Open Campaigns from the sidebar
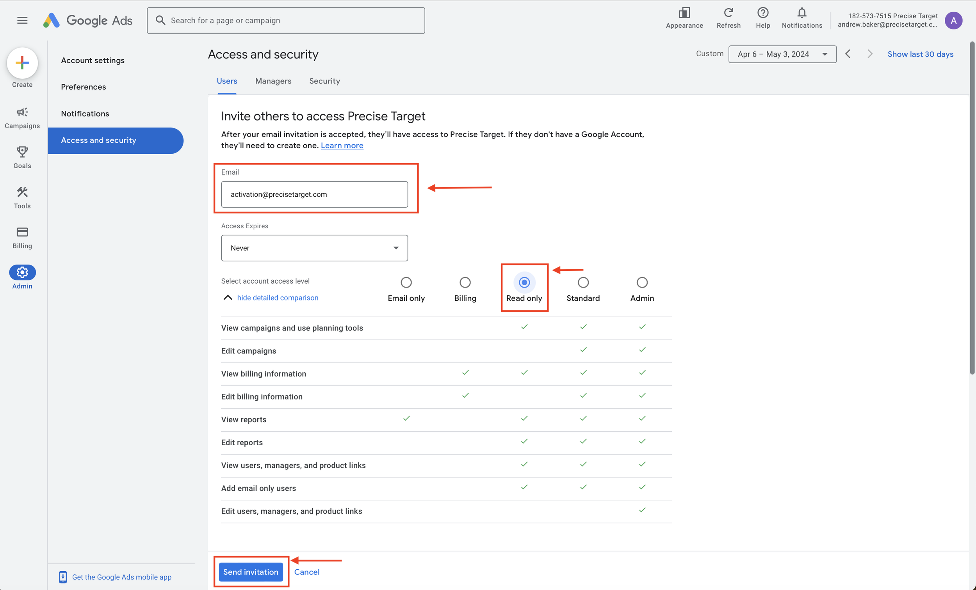Image resolution: width=976 pixels, height=590 pixels. [x=22, y=117]
